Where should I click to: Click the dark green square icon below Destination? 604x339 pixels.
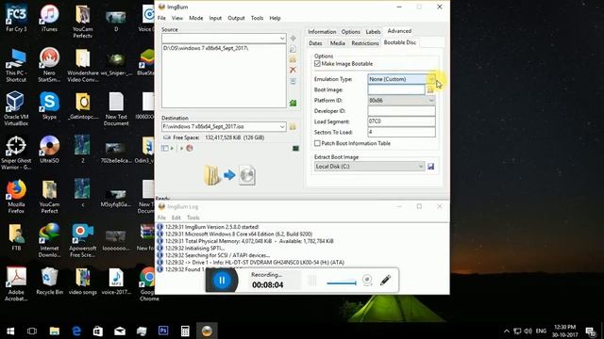(x=295, y=149)
